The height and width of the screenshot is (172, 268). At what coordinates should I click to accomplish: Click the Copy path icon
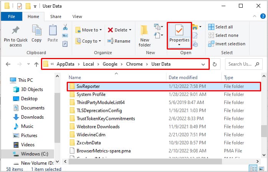pos(65,35)
